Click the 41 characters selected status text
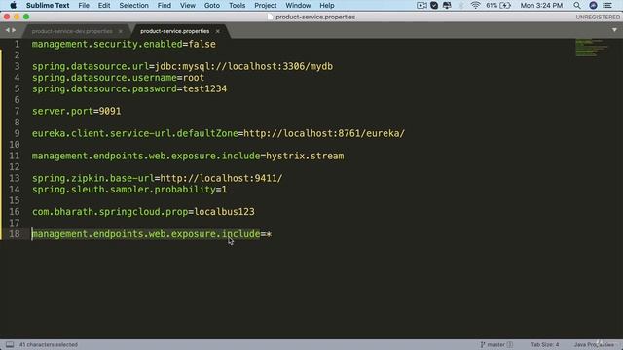 (49, 344)
